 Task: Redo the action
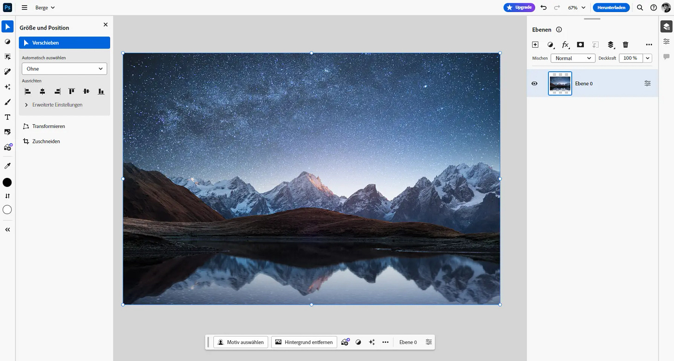pyautogui.click(x=557, y=7)
